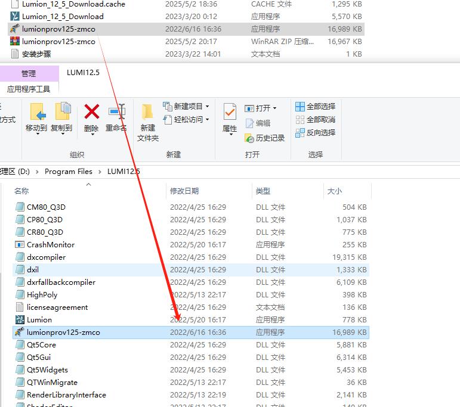Click the Copy to (复制到) icon
This screenshot has height=407, width=460.
point(63,111)
